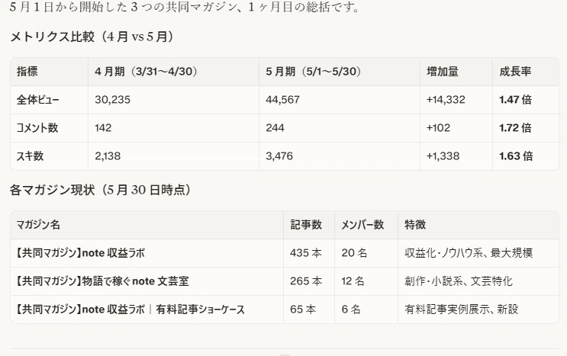Select the マガジン名 column header

point(38,225)
